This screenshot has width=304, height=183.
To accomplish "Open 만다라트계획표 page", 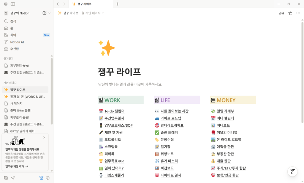I will [x=169, y=126].
